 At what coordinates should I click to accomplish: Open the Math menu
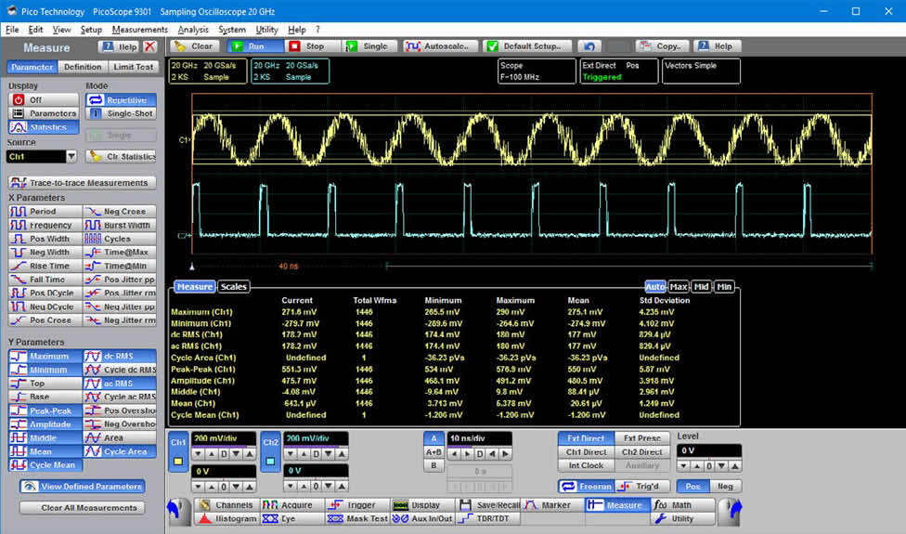coord(684,505)
